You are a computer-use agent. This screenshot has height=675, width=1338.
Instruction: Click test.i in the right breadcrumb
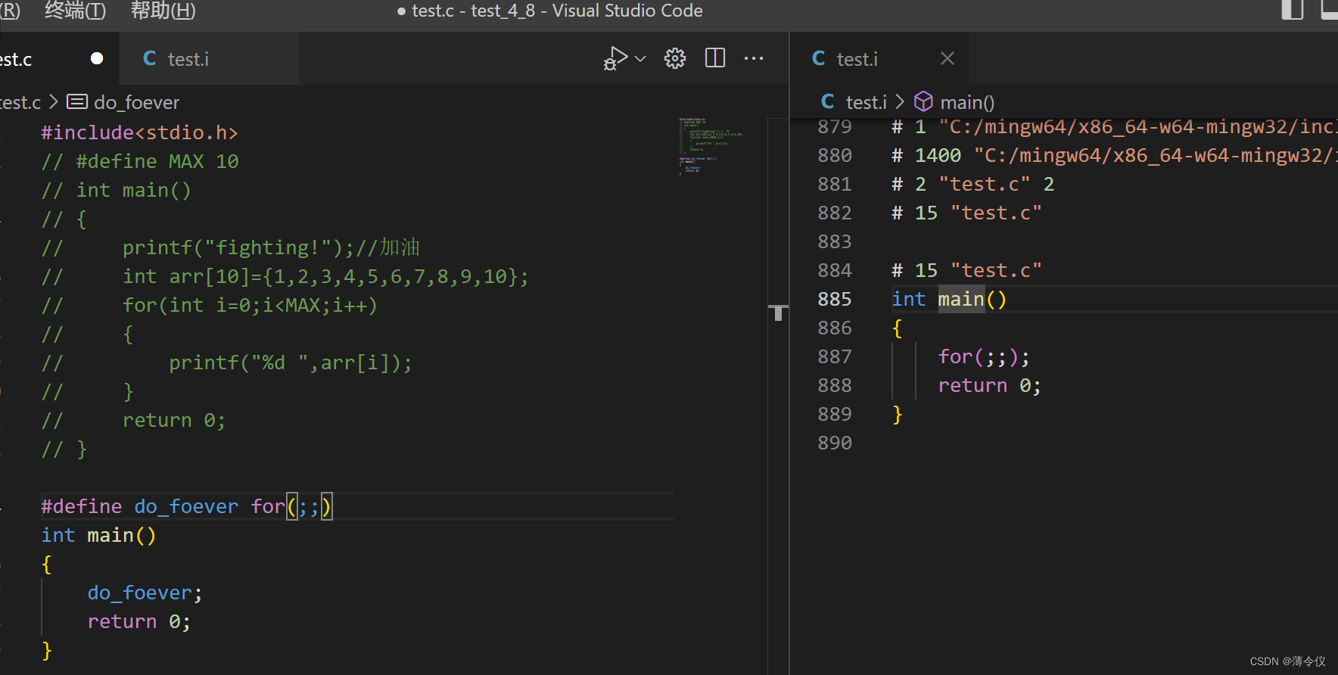(x=867, y=102)
